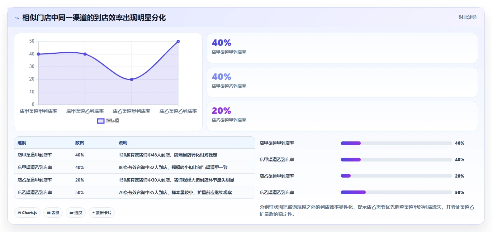This screenshot has height=232, width=492.
Task: Click the 20% value in the table
Action: click(x=80, y=180)
